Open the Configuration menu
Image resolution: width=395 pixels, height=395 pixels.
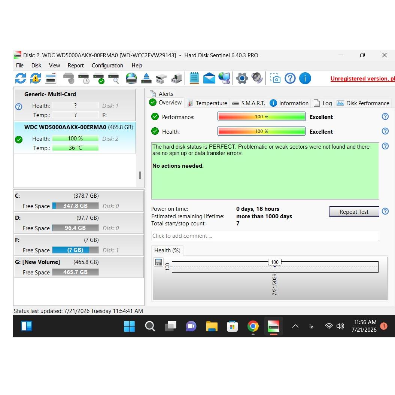[x=107, y=66]
